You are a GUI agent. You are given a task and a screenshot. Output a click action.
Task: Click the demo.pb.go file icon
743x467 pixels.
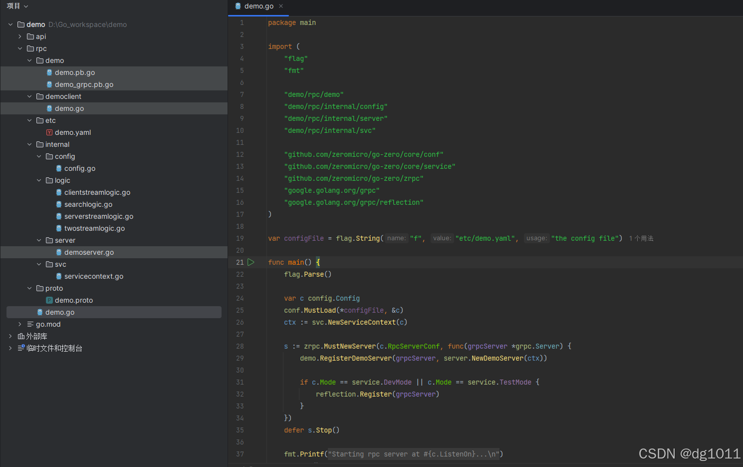tap(49, 72)
